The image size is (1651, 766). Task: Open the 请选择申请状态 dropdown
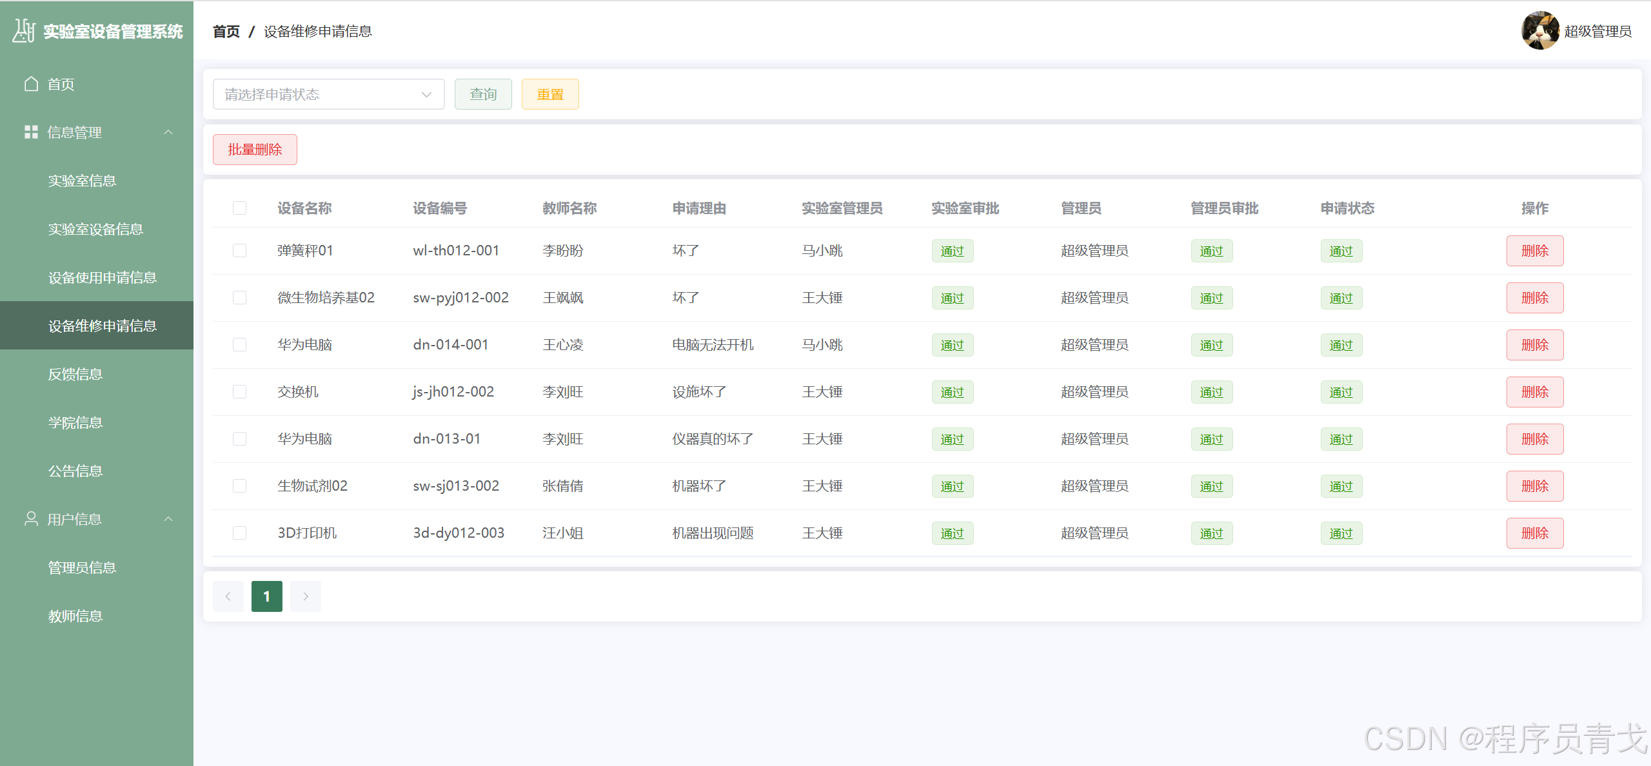tap(328, 94)
